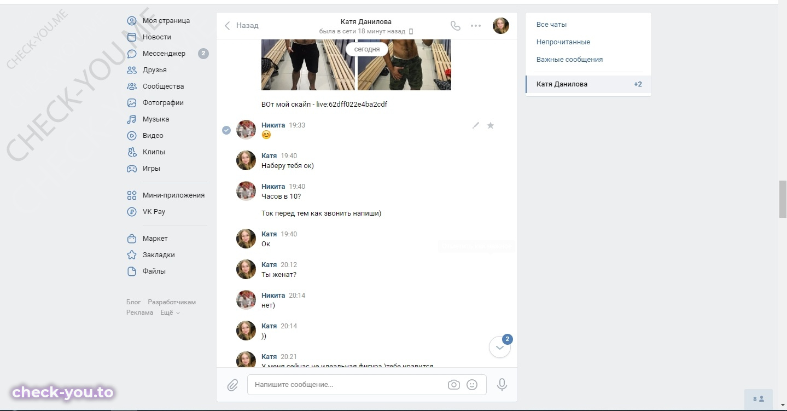Open Закладки star icon
This screenshot has height=411, width=787.
click(x=132, y=255)
